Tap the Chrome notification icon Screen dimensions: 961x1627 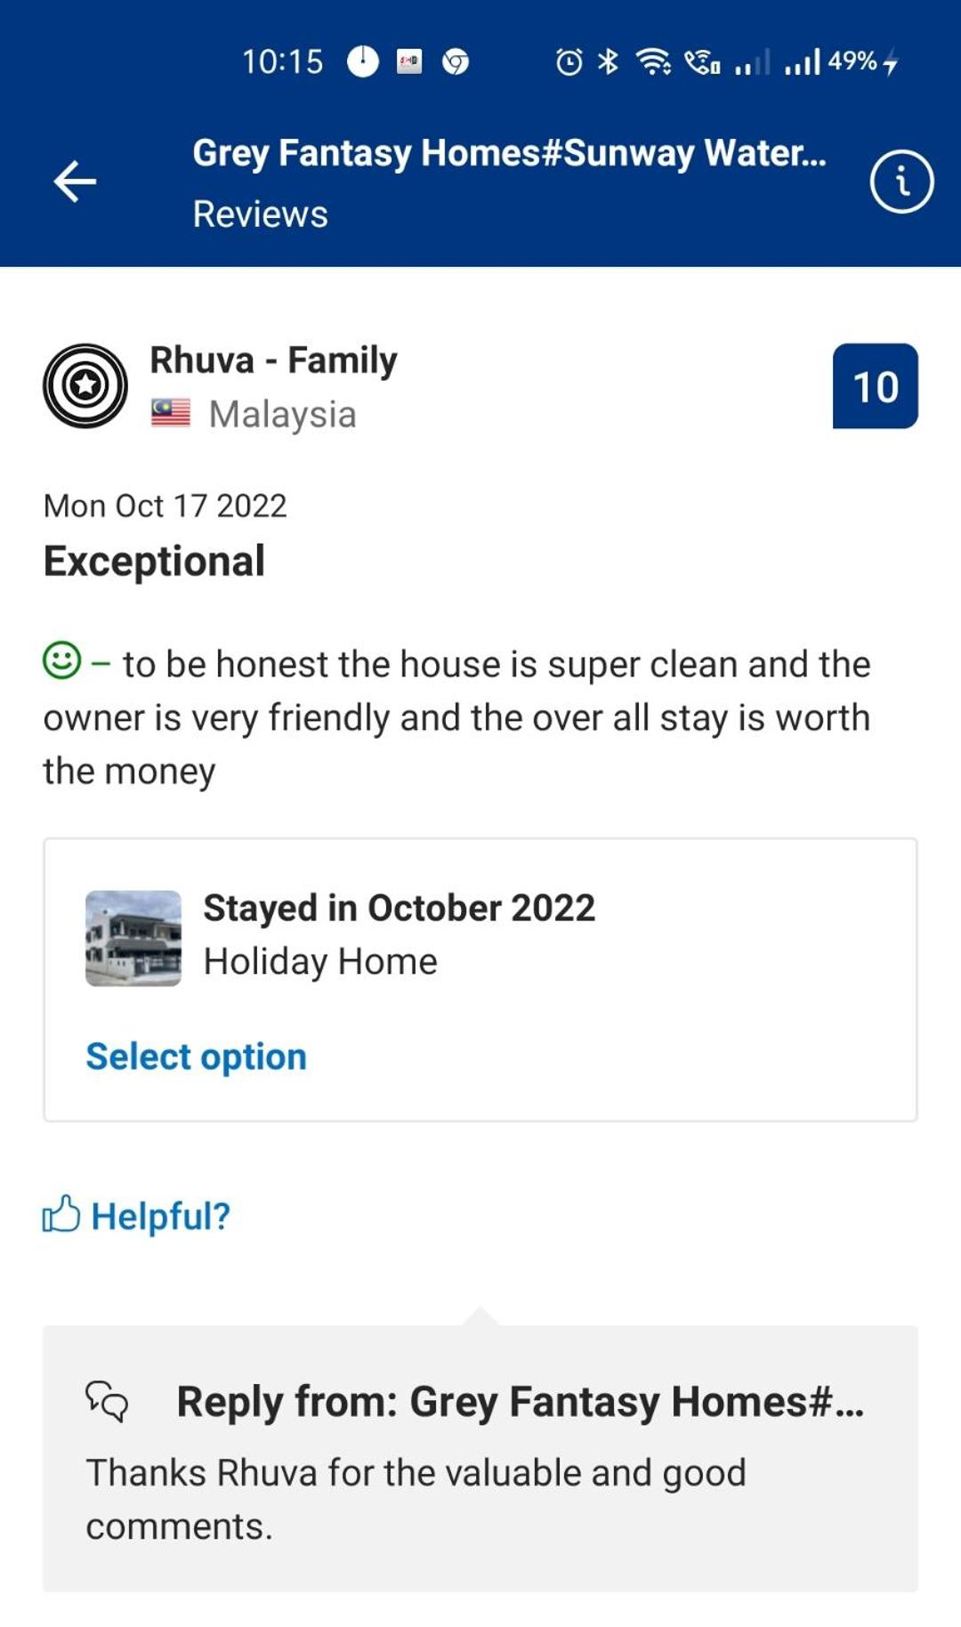(x=456, y=62)
